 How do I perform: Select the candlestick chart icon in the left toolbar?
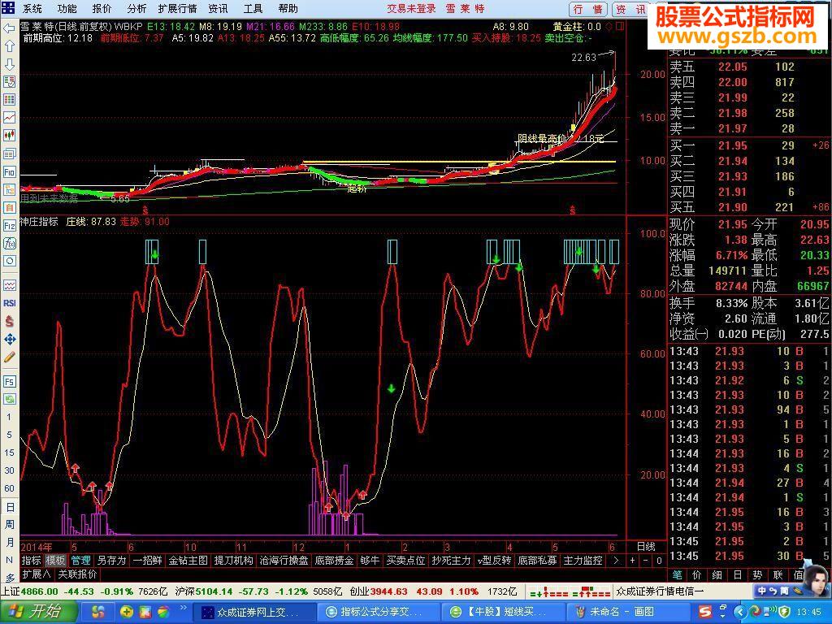point(9,135)
